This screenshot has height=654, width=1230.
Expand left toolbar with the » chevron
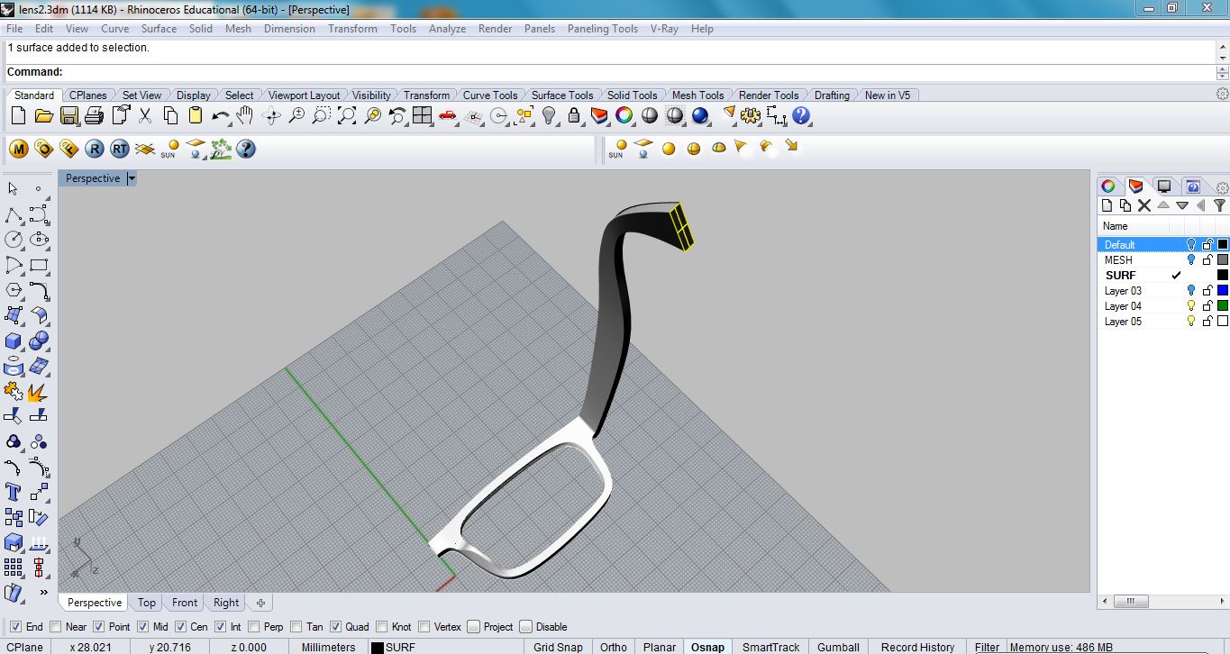pyautogui.click(x=43, y=593)
